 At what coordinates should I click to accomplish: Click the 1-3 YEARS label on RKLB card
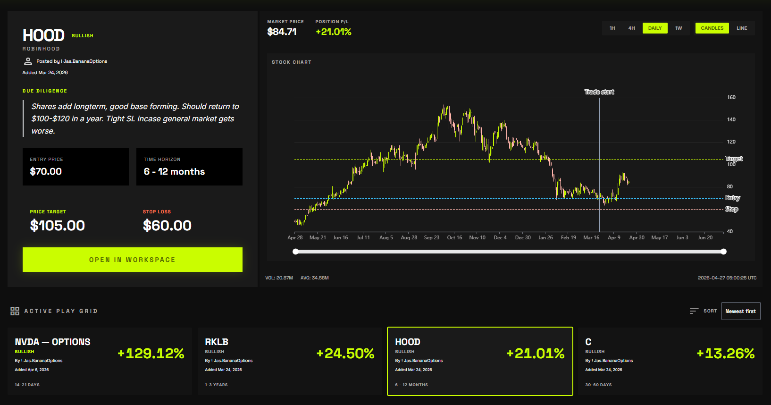coord(216,385)
